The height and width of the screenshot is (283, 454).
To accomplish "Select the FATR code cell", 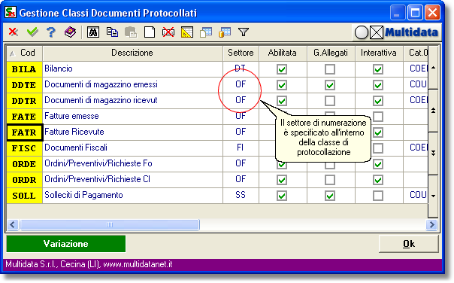I will pos(24,132).
